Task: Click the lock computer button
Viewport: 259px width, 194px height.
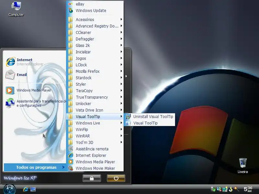Action: click(92, 178)
